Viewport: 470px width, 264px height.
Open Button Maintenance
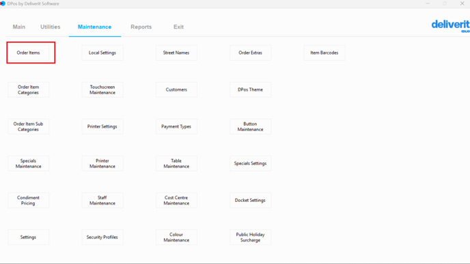250,126
